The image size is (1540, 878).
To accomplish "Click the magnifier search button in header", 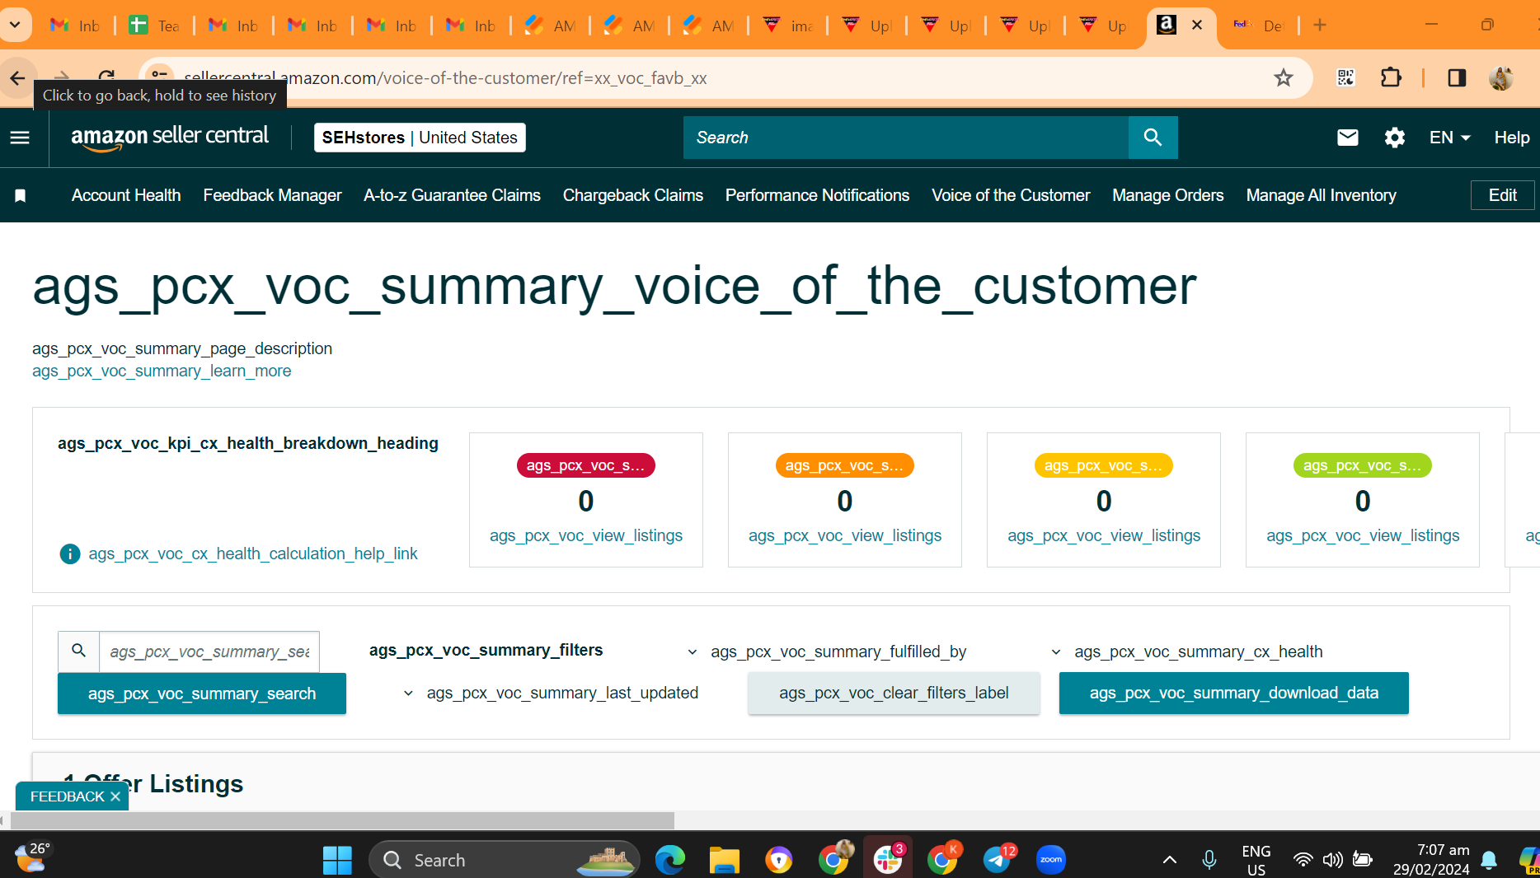I will pos(1153,138).
